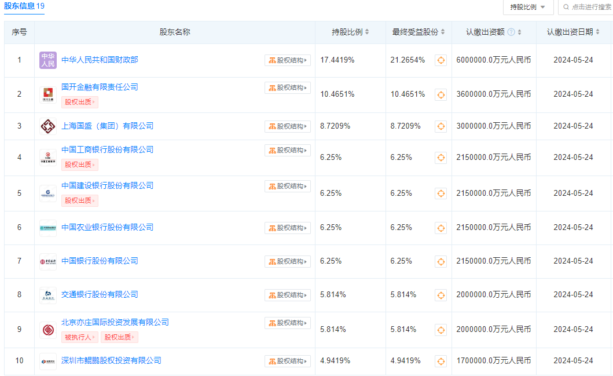Click the 股东名称 column header
Screen dimensions: 613x376
[175, 32]
